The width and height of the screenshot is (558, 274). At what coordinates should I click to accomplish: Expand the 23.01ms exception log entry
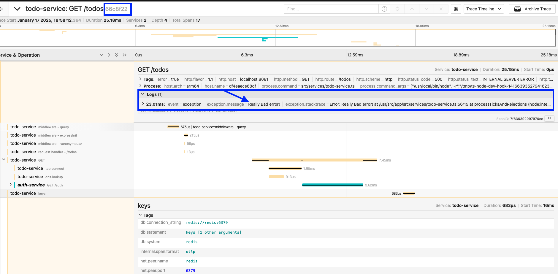coord(143,104)
